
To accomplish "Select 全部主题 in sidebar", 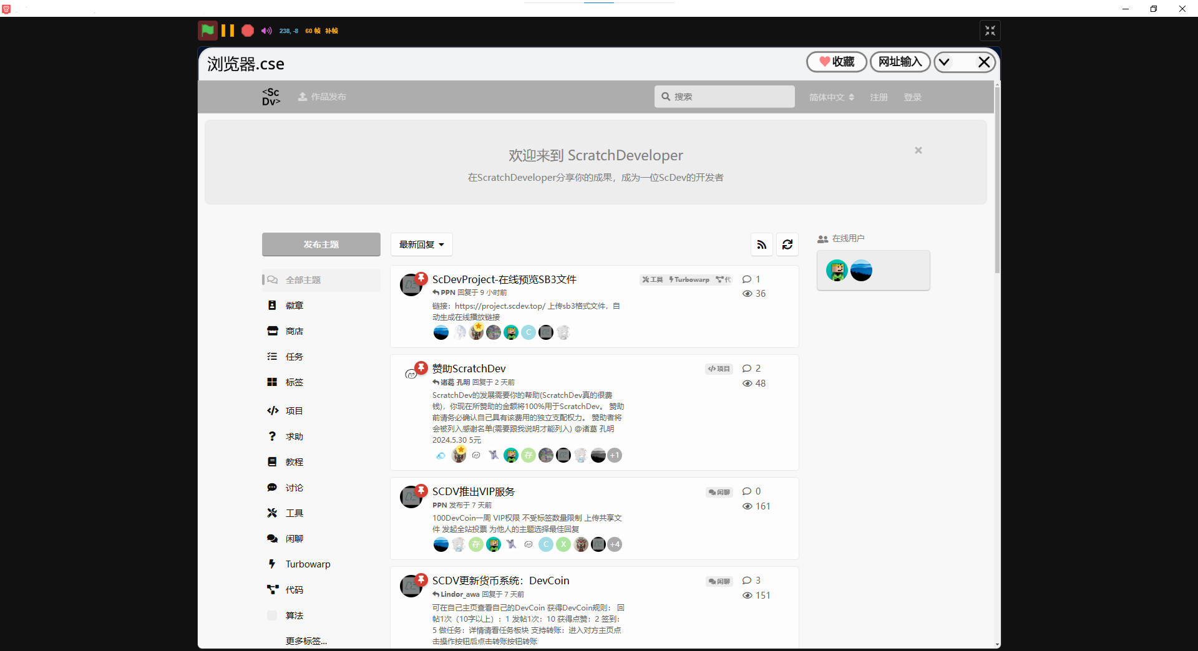I will (321, 280).
